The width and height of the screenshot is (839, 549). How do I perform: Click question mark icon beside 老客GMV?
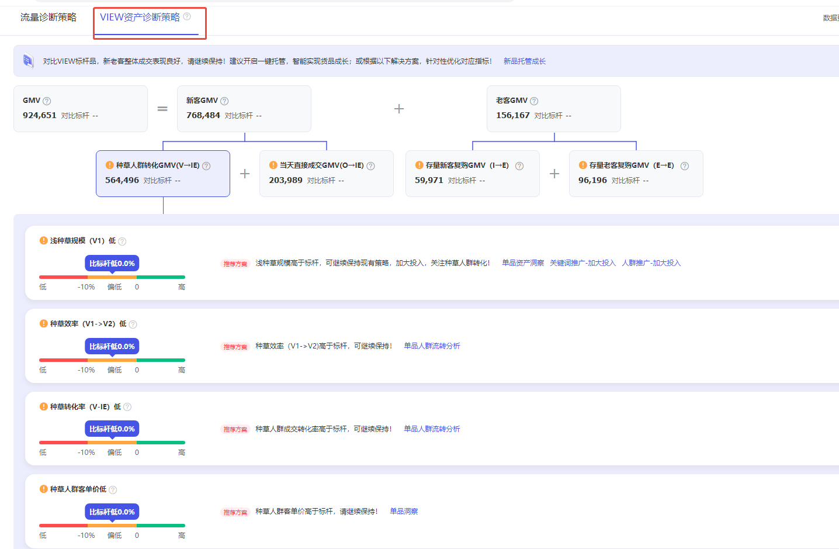(x=534, y=101)
